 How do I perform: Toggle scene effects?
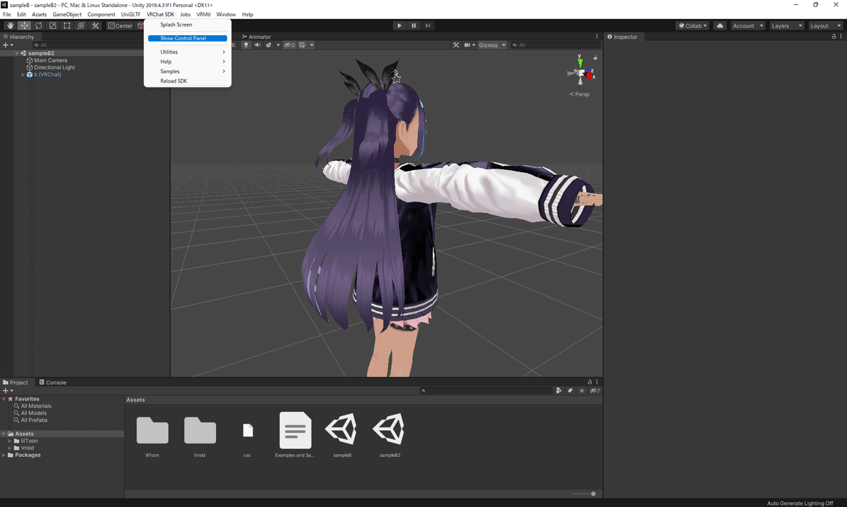[269, 45]
